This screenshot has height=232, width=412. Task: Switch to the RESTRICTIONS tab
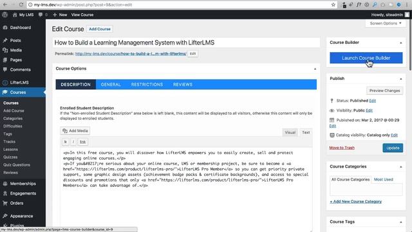(x=147, y=84)
